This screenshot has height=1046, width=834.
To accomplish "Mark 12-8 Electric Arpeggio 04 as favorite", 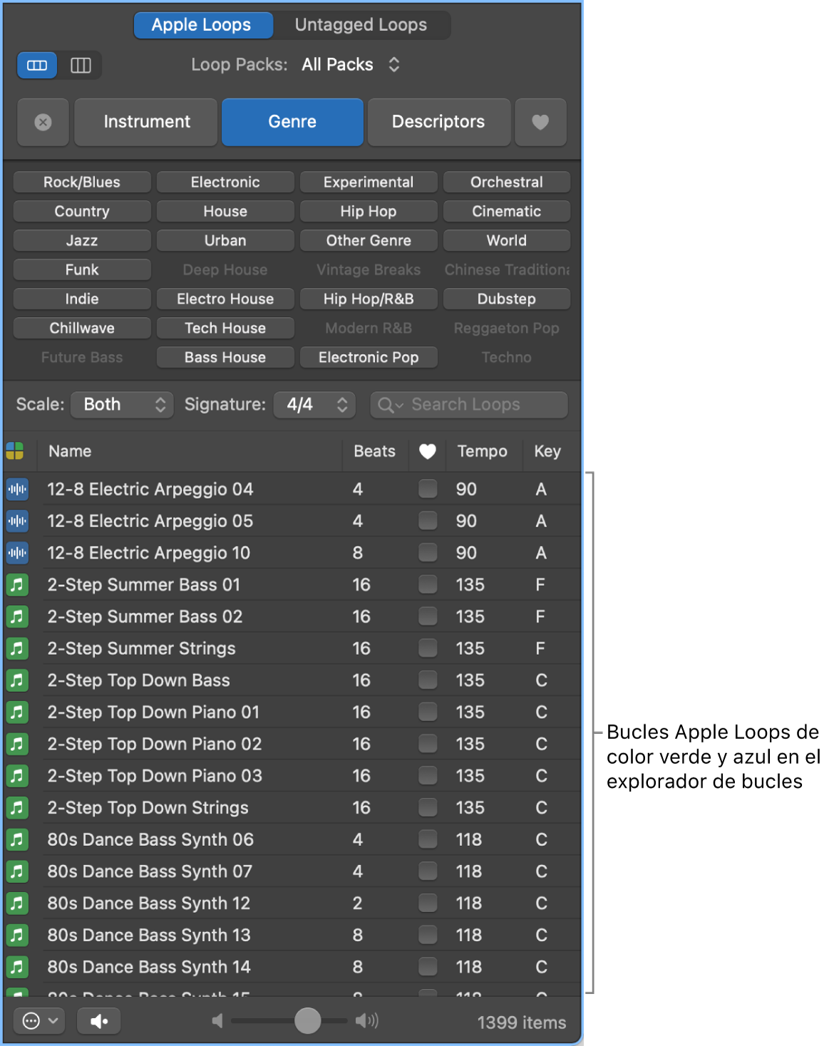I will [x=428, y=489].
